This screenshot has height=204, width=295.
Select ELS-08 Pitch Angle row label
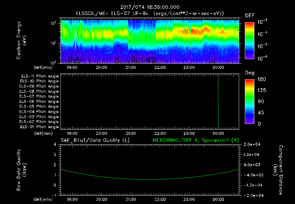coord(39,91)
